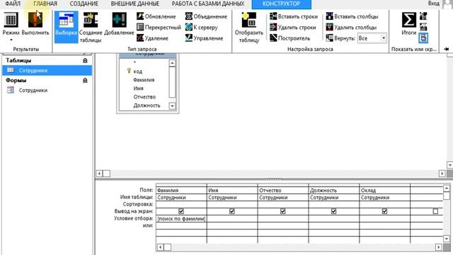Screen dimensions: 453x255
Task: Click Удалить строки
Action: pyautogui.click(x=292, y=27)
